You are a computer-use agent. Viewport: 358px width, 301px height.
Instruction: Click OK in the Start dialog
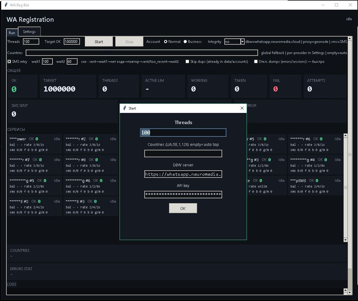click(x=183, y=208)
